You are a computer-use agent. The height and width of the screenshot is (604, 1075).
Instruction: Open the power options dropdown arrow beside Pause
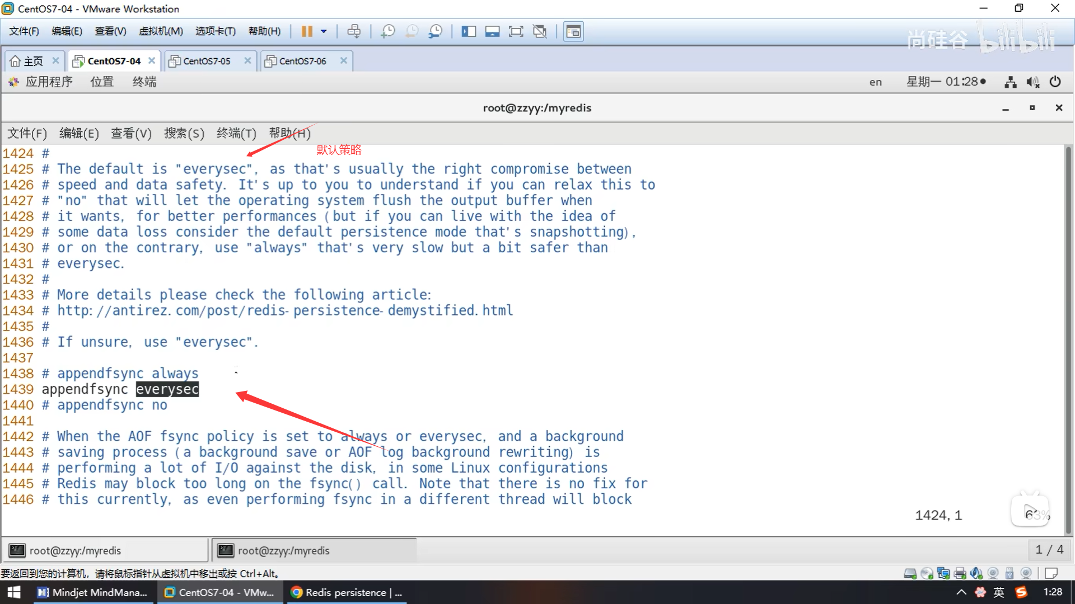click(324, 31)
